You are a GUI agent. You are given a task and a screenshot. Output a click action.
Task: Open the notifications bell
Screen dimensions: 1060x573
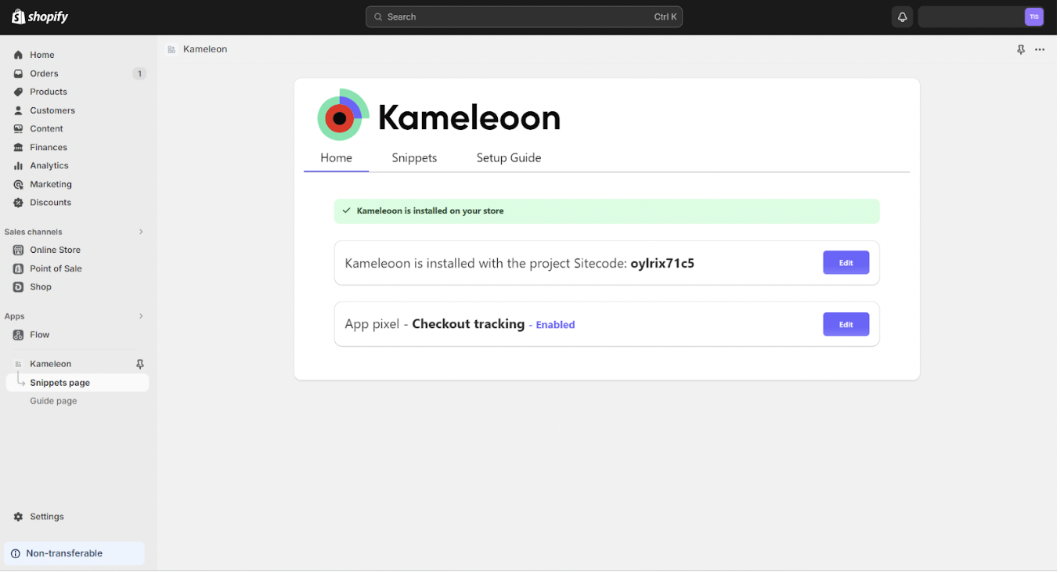902,16
